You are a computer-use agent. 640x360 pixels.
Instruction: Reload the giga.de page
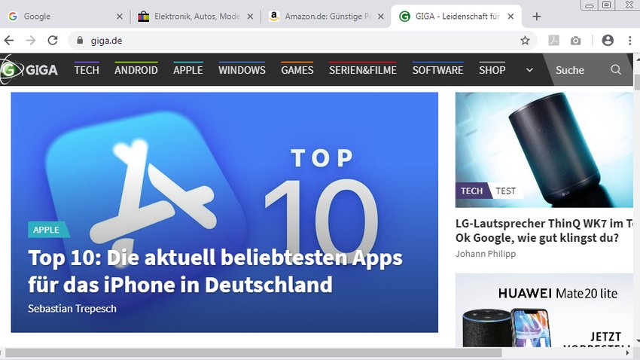coord(53,41)
